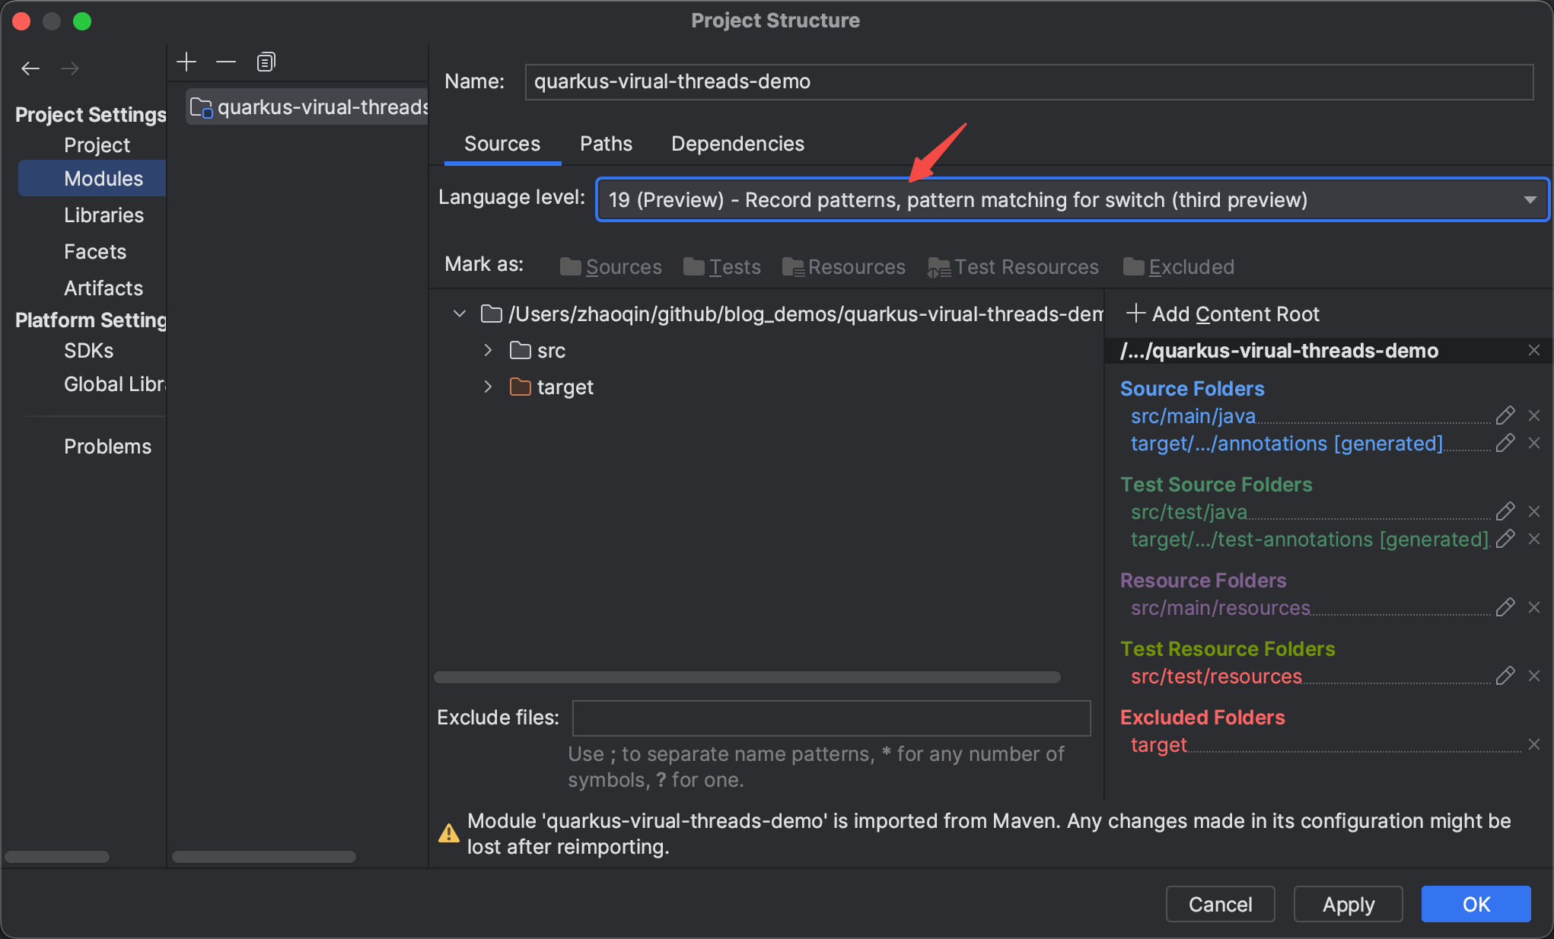Click the Sources tab

click(x=502, y=143)
